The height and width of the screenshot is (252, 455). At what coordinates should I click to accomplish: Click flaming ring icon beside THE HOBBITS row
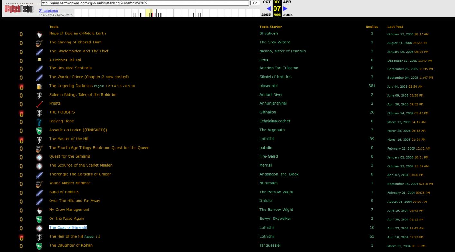(x=21, y=113)
